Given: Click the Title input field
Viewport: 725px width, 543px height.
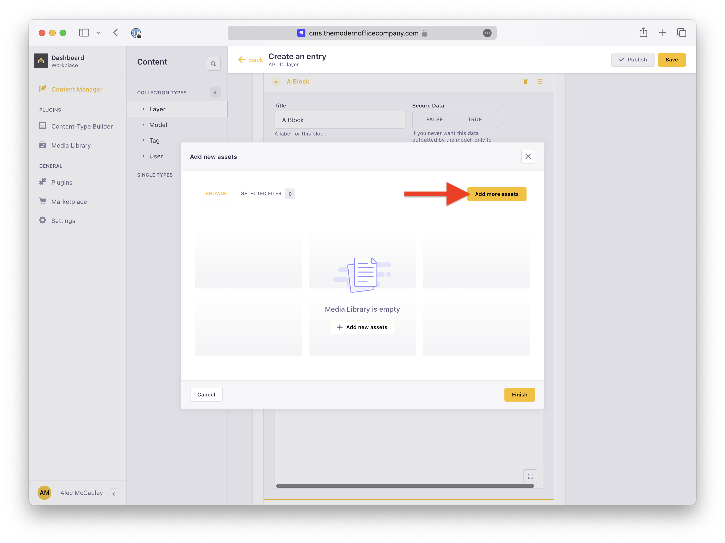Looking at the screenshot, I should (x=340, y=120).
